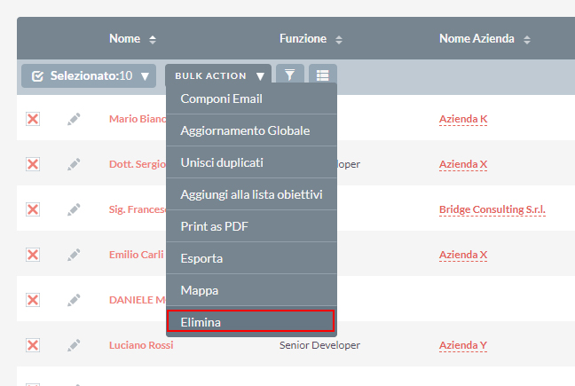Click pencil icon for Dott. Sergio row
The width and height of the screenshot is (575, 386).
tap(74, 164)
